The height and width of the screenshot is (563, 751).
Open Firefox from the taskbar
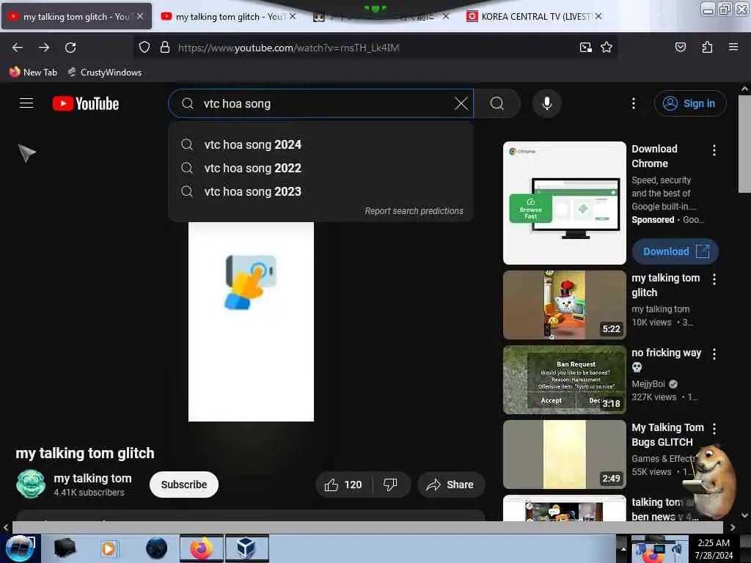(202, 548)
